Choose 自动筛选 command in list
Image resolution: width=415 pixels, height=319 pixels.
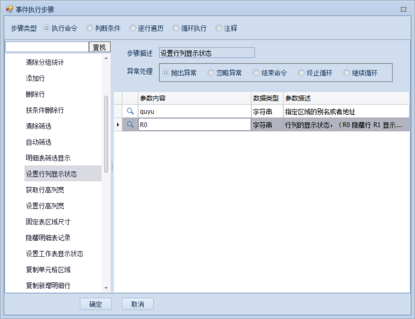[x=39, y=142]
